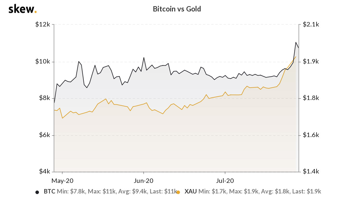Click the $8k left axis label
The width and height of the screenshot is (354, 197).
[x=44, y=98]
